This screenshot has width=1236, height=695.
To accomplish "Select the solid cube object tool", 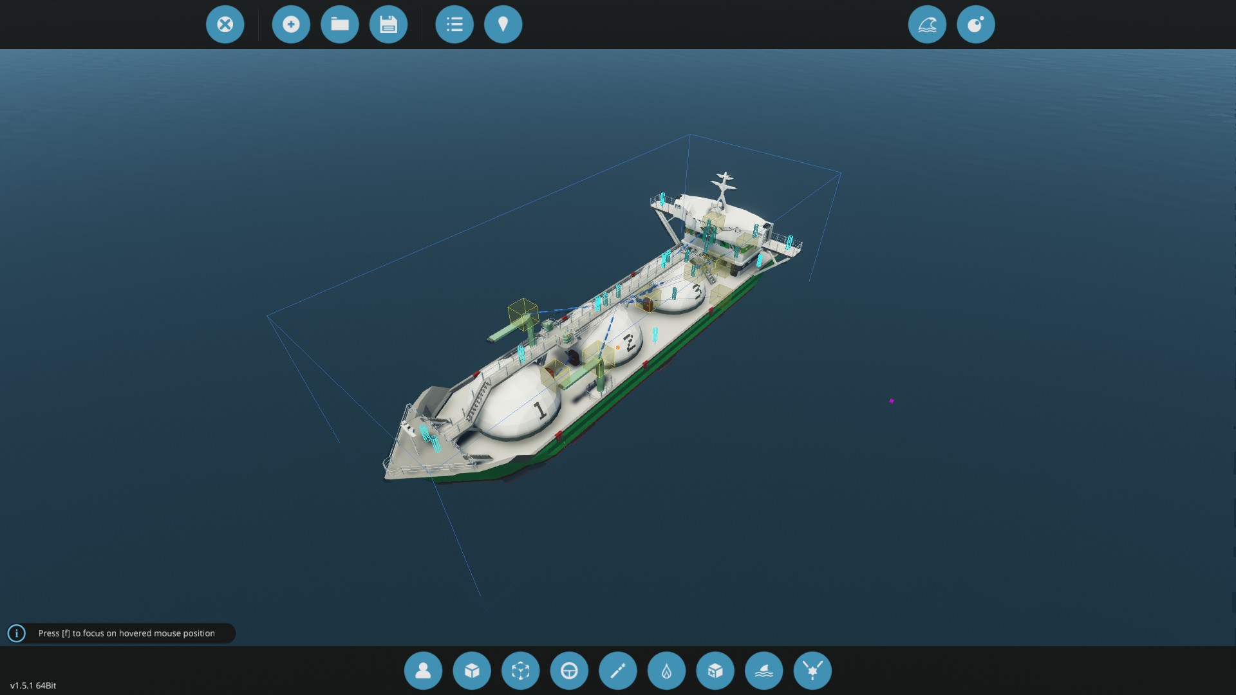I will tap(472, 671).
